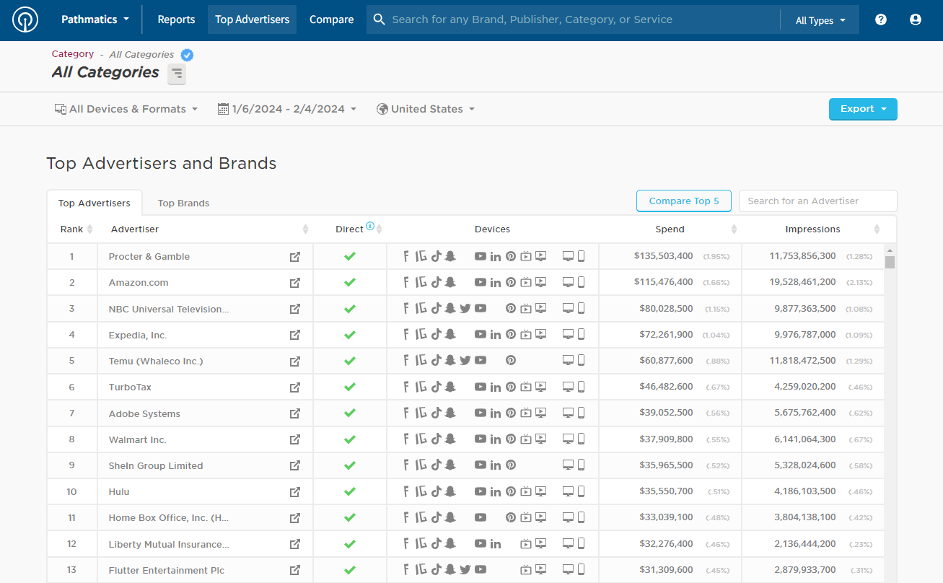Click the YouTube device icon in Adobe Systems row
The width and height of the screenshot is (943, 583).
click(481, 413)
